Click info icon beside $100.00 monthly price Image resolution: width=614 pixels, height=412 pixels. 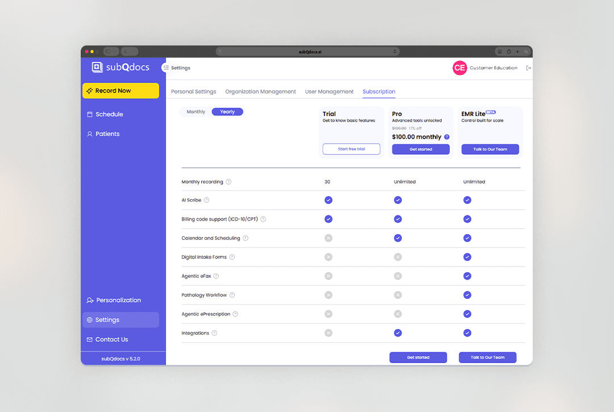point(447,137)
